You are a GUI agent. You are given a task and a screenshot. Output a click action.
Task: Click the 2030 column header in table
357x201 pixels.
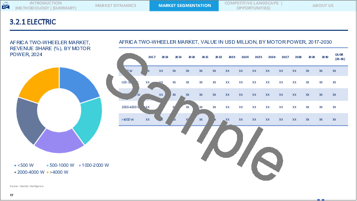325,58
